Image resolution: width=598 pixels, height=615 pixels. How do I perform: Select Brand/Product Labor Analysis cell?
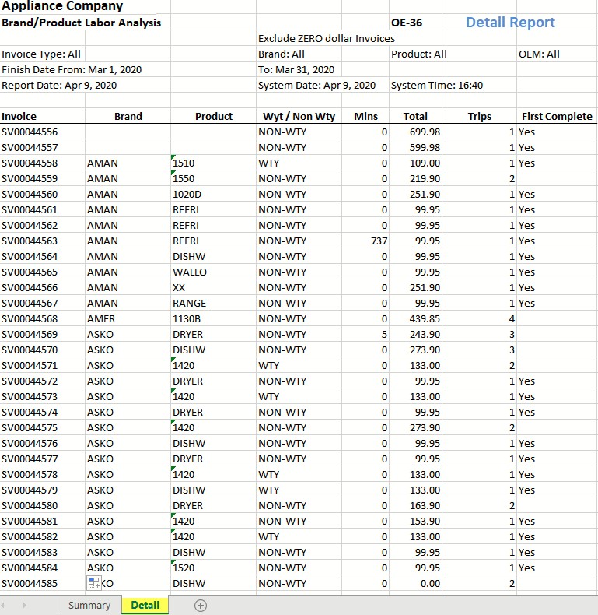coord(81,23)
